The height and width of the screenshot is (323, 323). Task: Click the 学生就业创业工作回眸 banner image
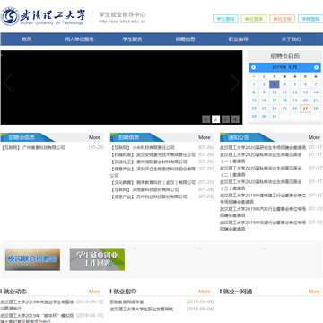click(x=97, y=259)
